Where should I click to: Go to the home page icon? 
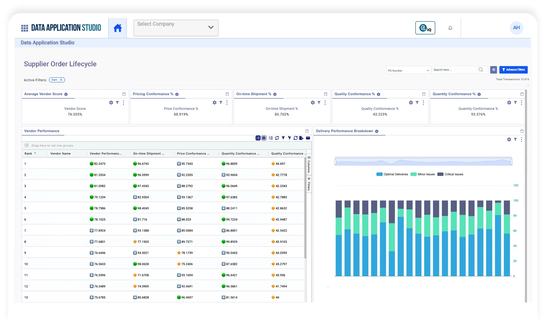coord(117,28)
